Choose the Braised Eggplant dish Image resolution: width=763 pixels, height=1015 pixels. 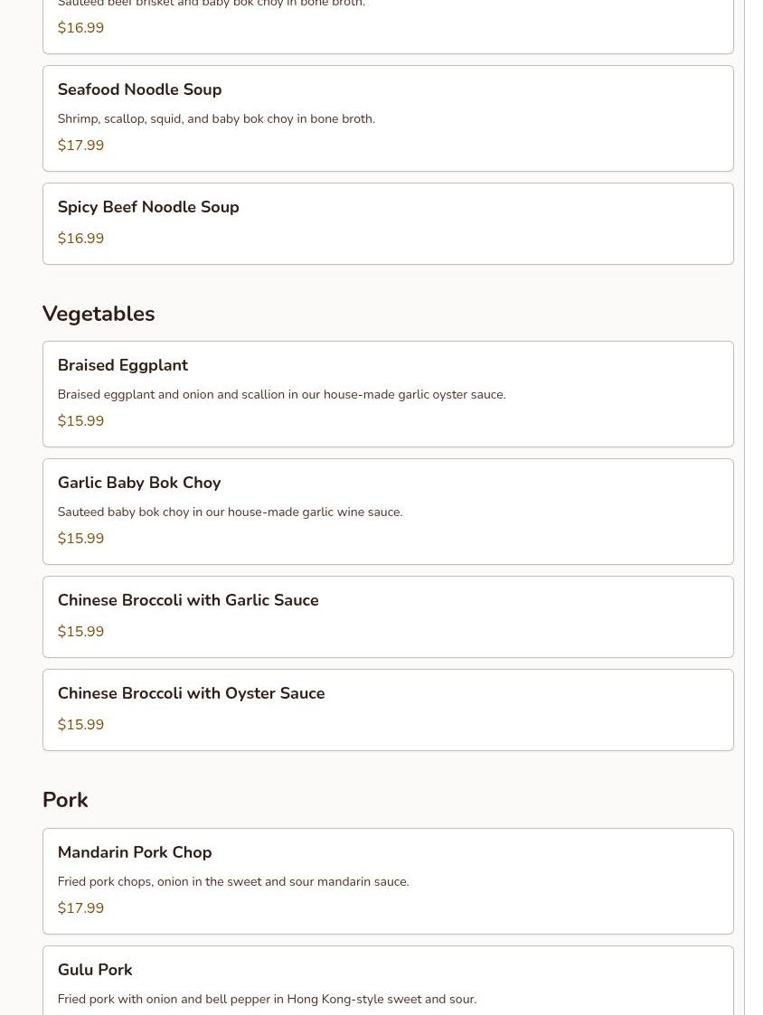coord(123,365)
